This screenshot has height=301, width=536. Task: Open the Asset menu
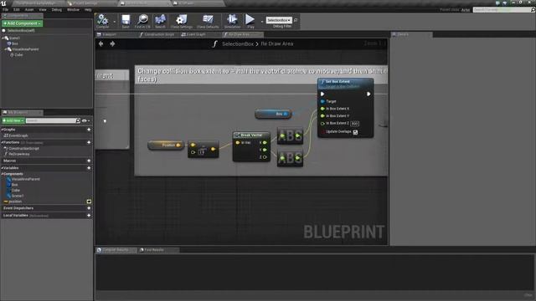29,9
